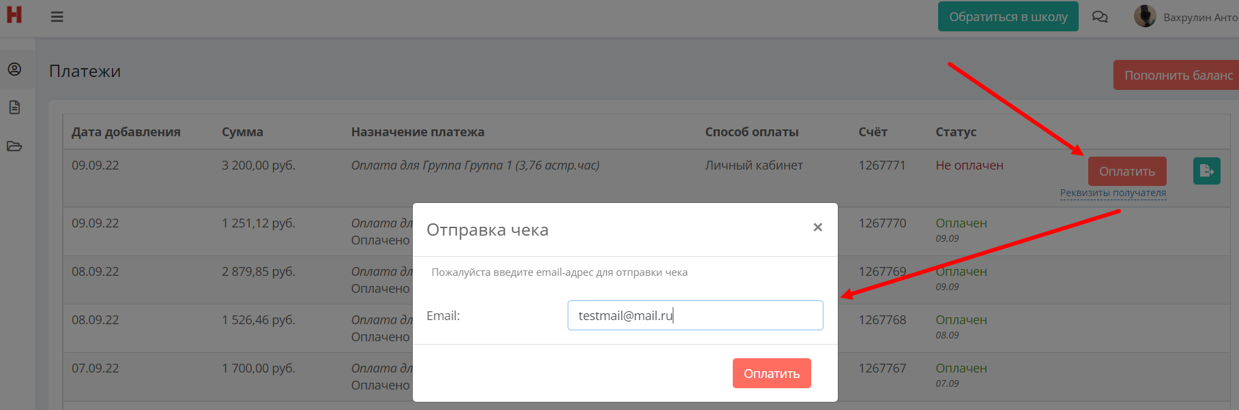Click invoice number 1267767

[882, 368]
